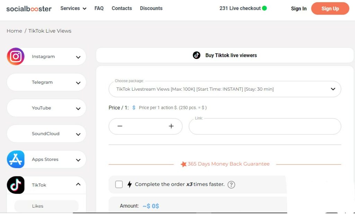Expand the SoundCloud chevron
This screenshot has width=355, height=217.
coord(78,134)
